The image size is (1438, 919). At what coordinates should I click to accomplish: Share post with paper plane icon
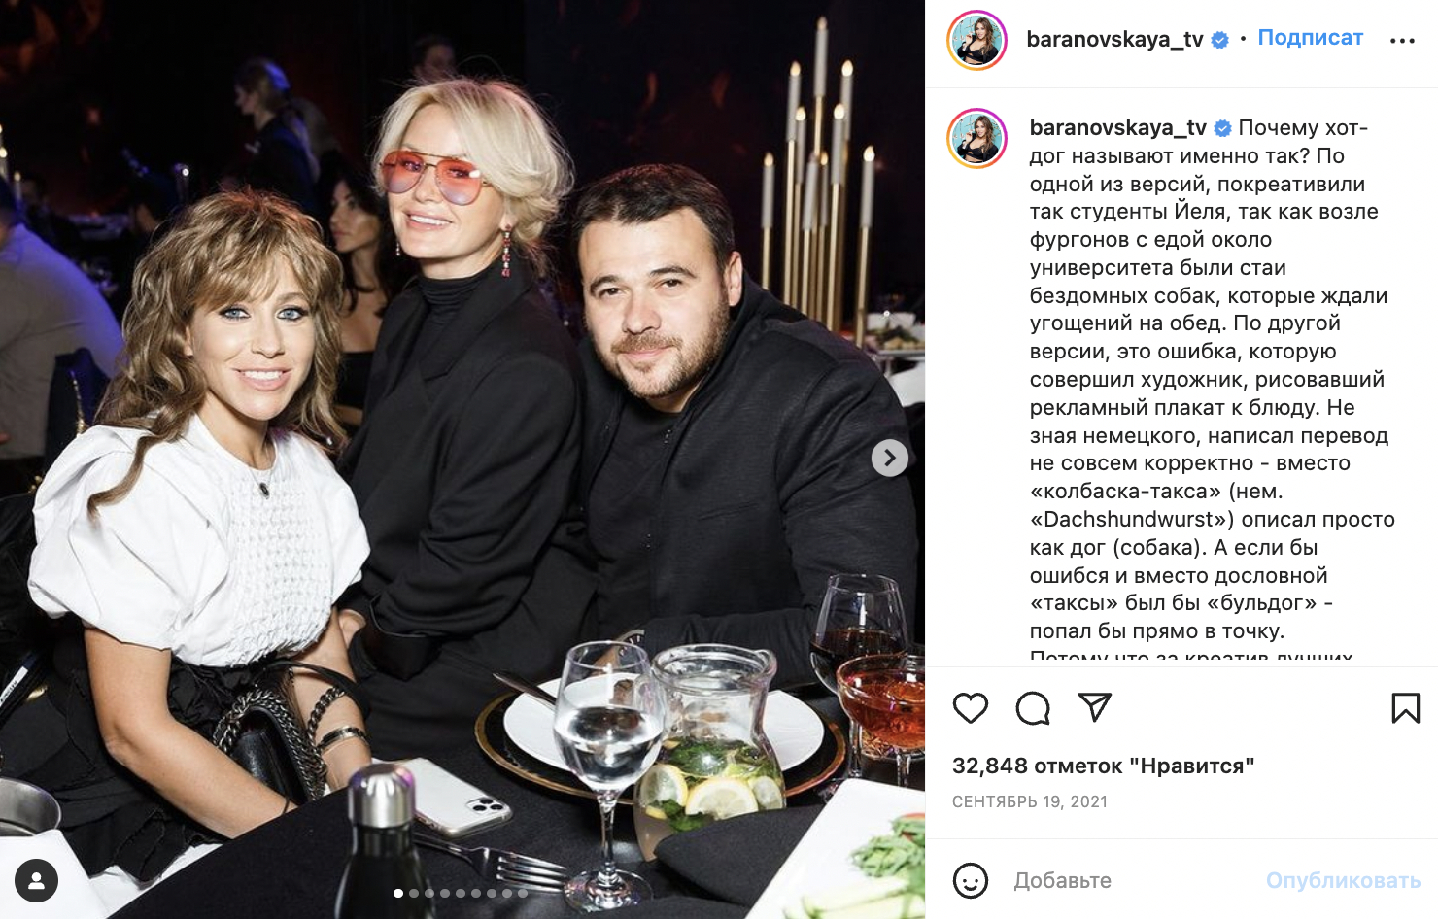(1095, 707)
